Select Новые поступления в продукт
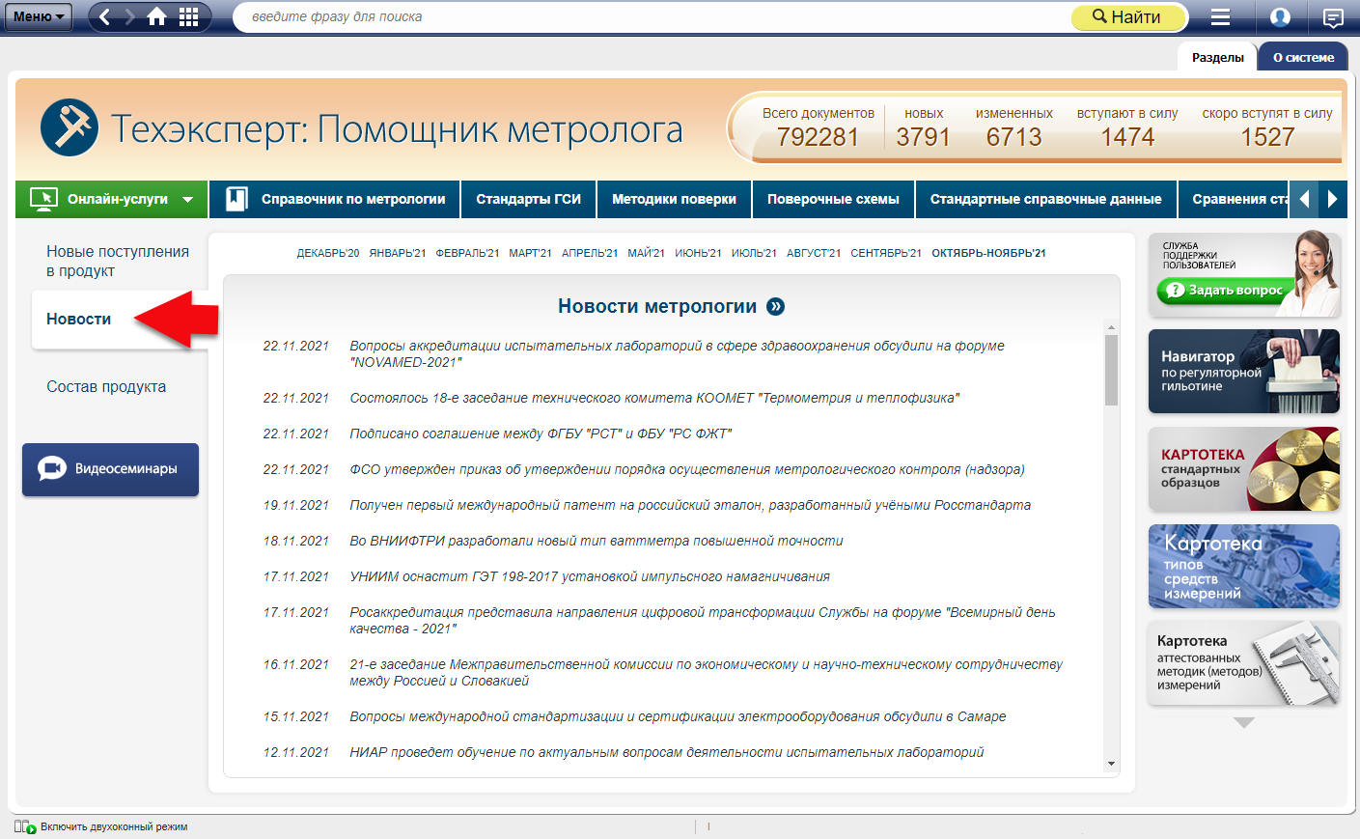This screenshot has width=1360, height=839. [118, 261]
